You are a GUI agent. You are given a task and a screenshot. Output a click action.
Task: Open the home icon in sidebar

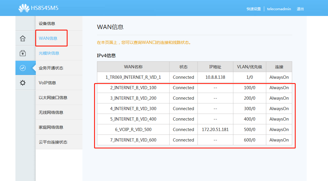point(23,38)
